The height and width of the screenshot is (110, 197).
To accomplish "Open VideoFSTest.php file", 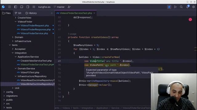I will (30, 72).
